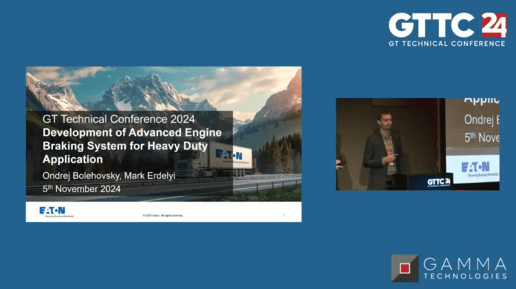Click the GTTC 24 conference logo
The height and width of the screenshot is (289, 516).
pos(447,30)
